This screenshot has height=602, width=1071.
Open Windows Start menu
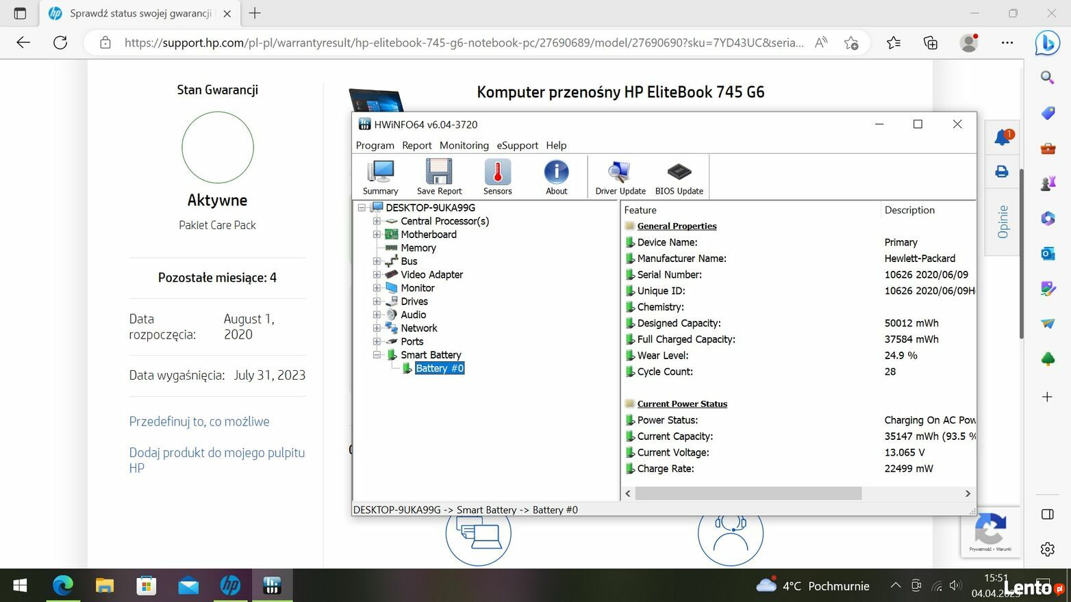tap(21, 586)
